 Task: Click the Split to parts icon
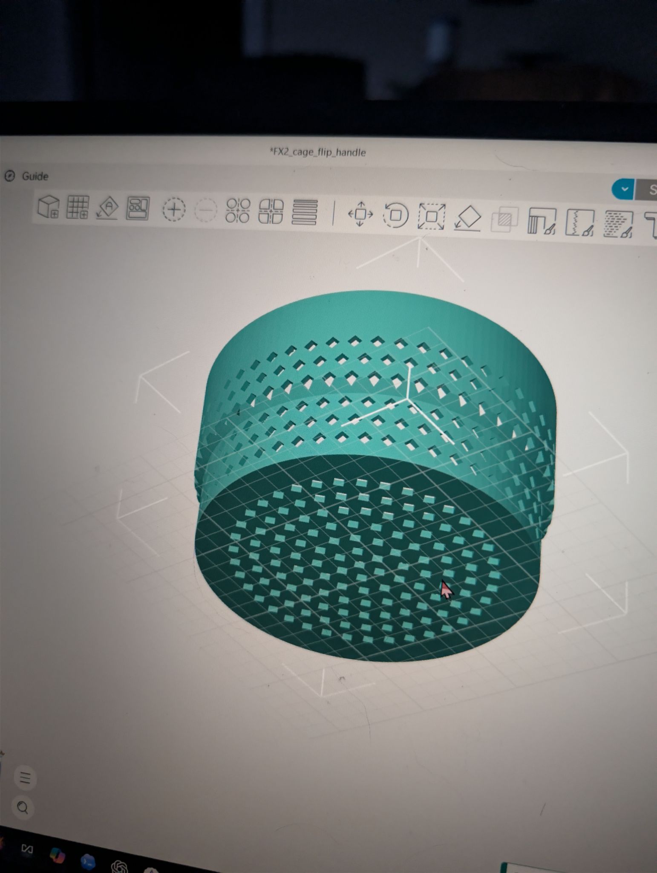click(x=271, y=211)
